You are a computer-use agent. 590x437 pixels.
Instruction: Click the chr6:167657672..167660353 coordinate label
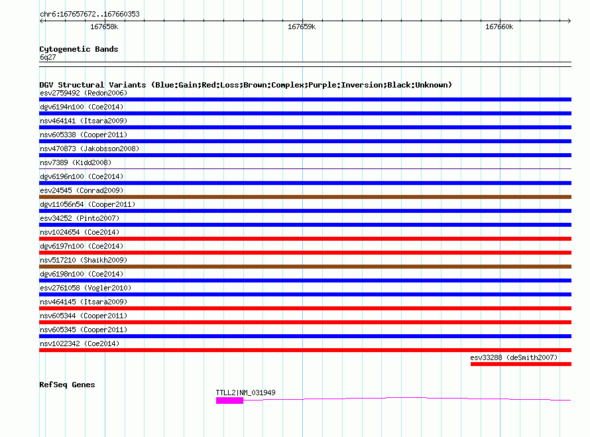(x=89, y=14)
